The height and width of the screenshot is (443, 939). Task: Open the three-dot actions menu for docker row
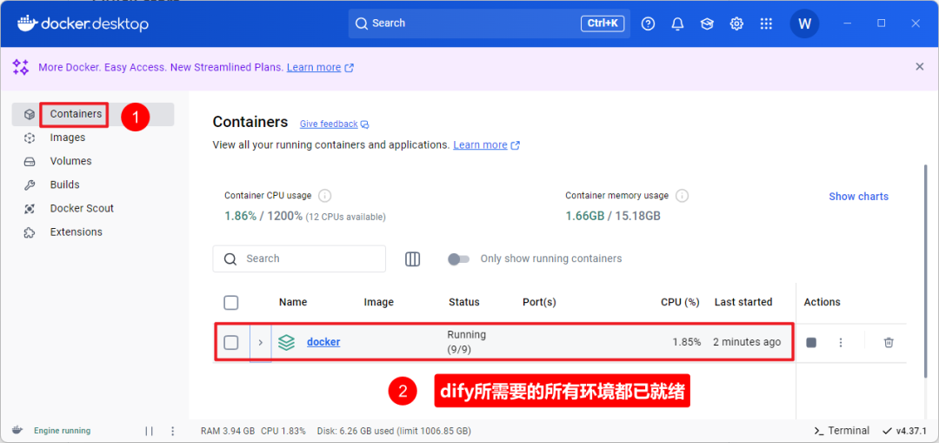(x=841, y=342)
